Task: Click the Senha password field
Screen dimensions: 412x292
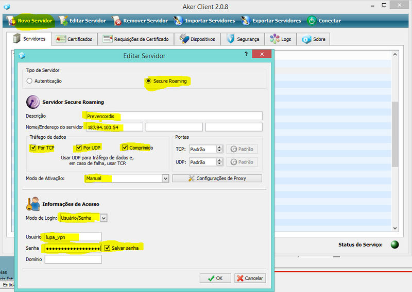Action: click(x=73, y=248)
